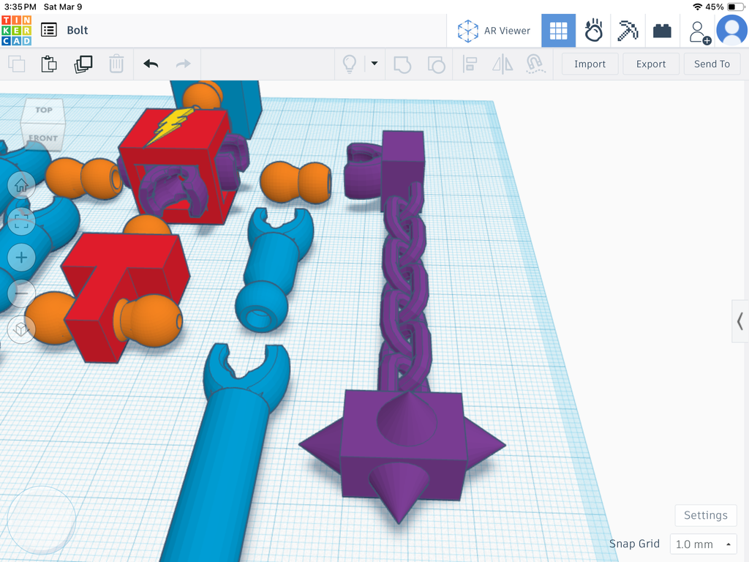
Task: Invite a collaborator with add-person icon
Action: 699,31
